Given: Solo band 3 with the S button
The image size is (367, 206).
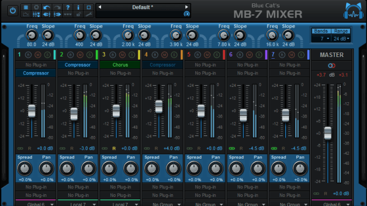Looking at the screenshot, I should (132, 55).
